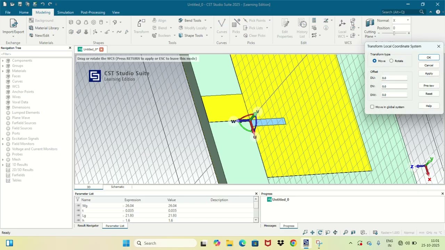Select the Wg parameter row
Viewport: 445px width, 250px height.
(x=164, y=206)
